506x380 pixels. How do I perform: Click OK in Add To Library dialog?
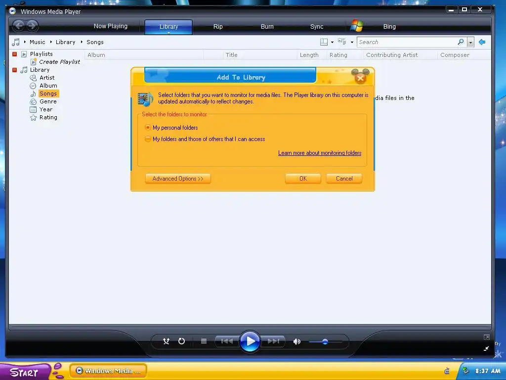tap(303, 179)
